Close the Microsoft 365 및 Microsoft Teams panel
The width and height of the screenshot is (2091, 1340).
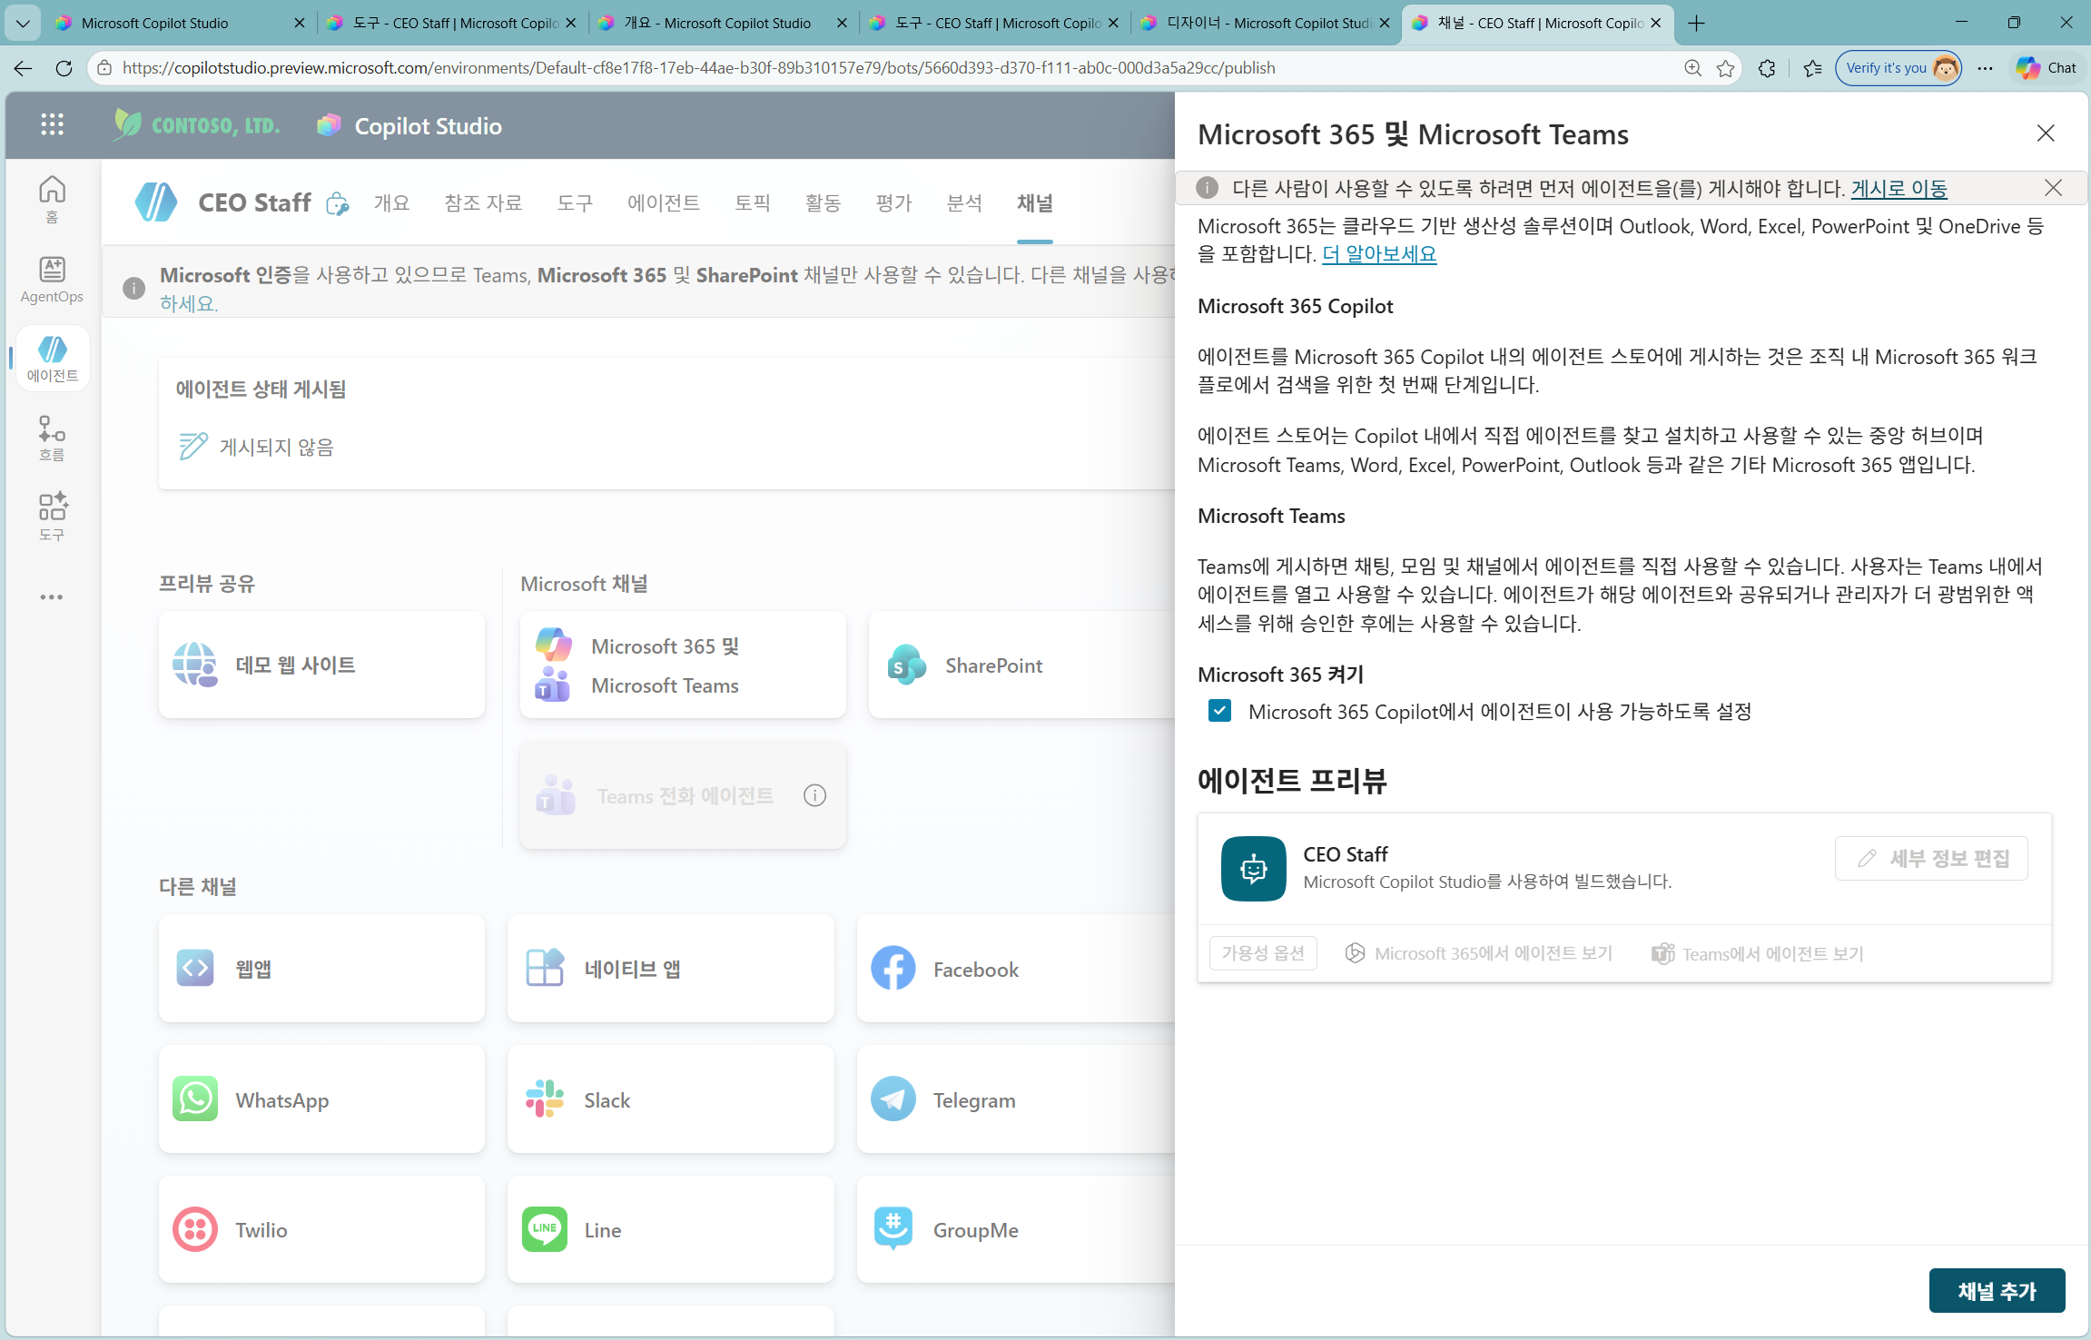(x=2046, y=133)
